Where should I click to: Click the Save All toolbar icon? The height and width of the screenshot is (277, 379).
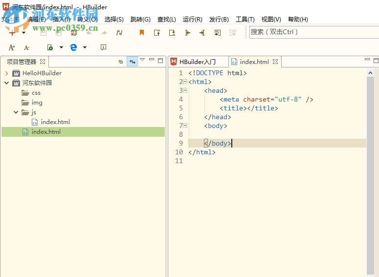point(59,33)
